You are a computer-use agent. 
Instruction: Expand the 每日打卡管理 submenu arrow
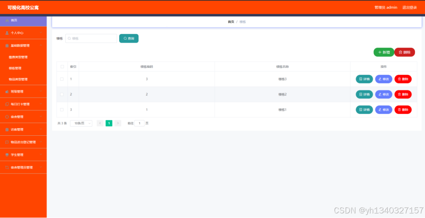(41, 104)
